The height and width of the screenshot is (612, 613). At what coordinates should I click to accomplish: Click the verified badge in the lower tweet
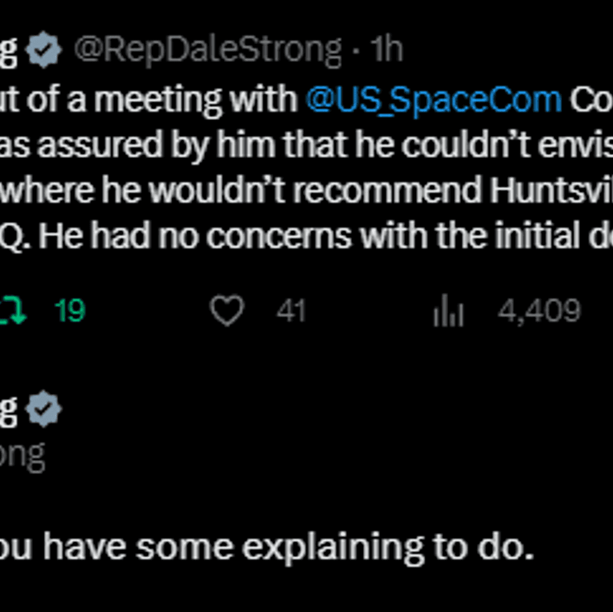click(44, 409)
